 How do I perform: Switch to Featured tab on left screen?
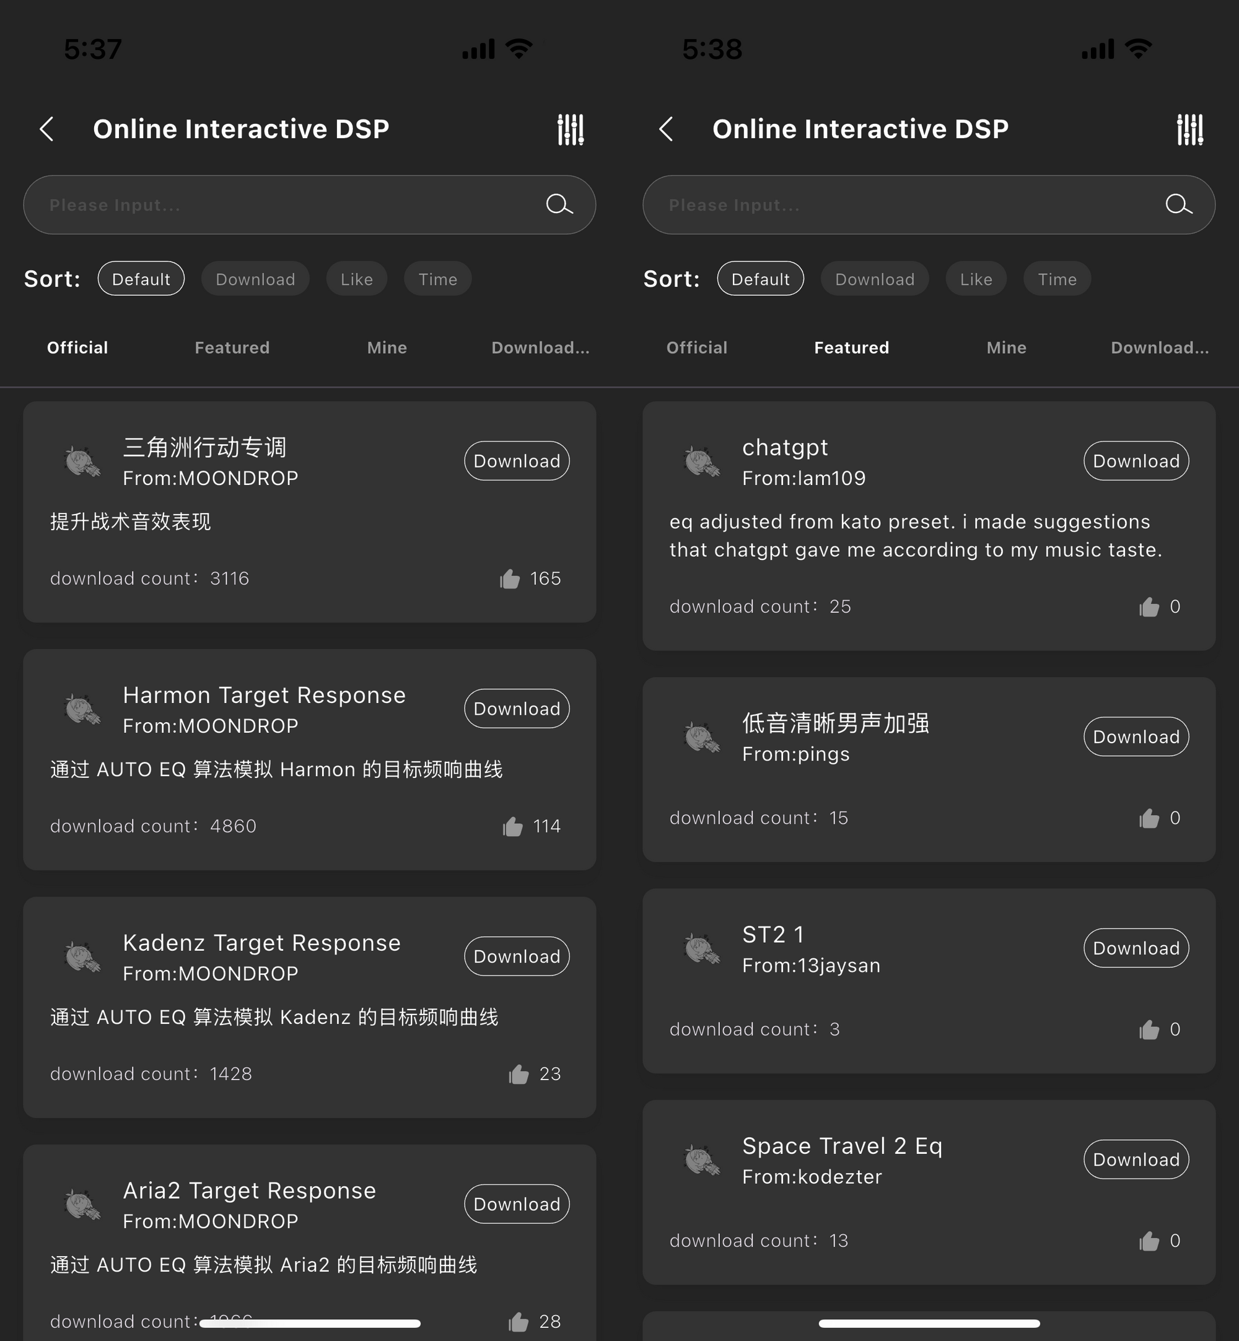point(232,348)
